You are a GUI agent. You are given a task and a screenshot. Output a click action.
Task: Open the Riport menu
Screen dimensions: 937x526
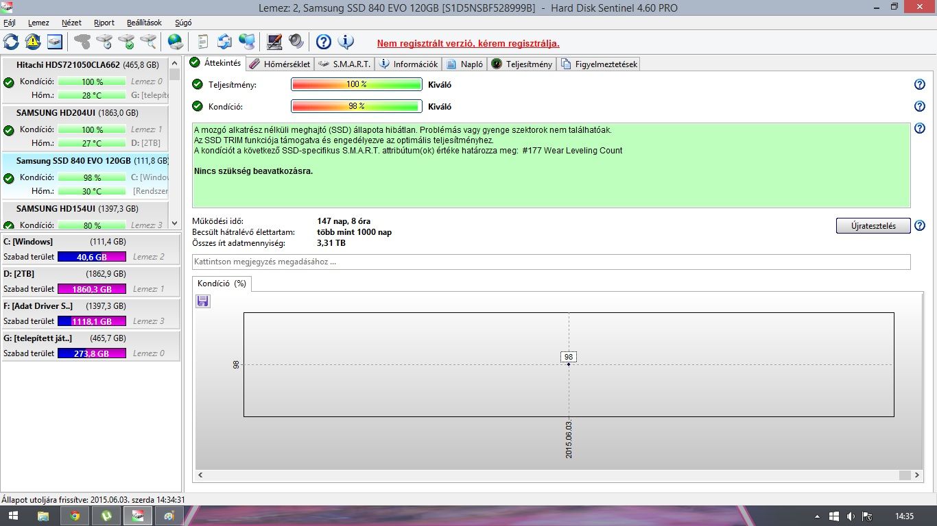(x=104, y=23)
